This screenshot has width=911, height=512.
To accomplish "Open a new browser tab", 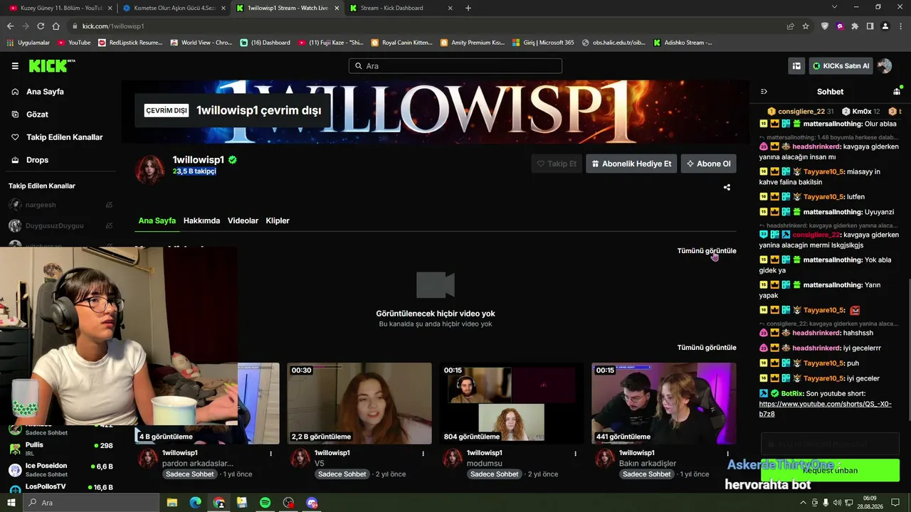I will 468,8.
